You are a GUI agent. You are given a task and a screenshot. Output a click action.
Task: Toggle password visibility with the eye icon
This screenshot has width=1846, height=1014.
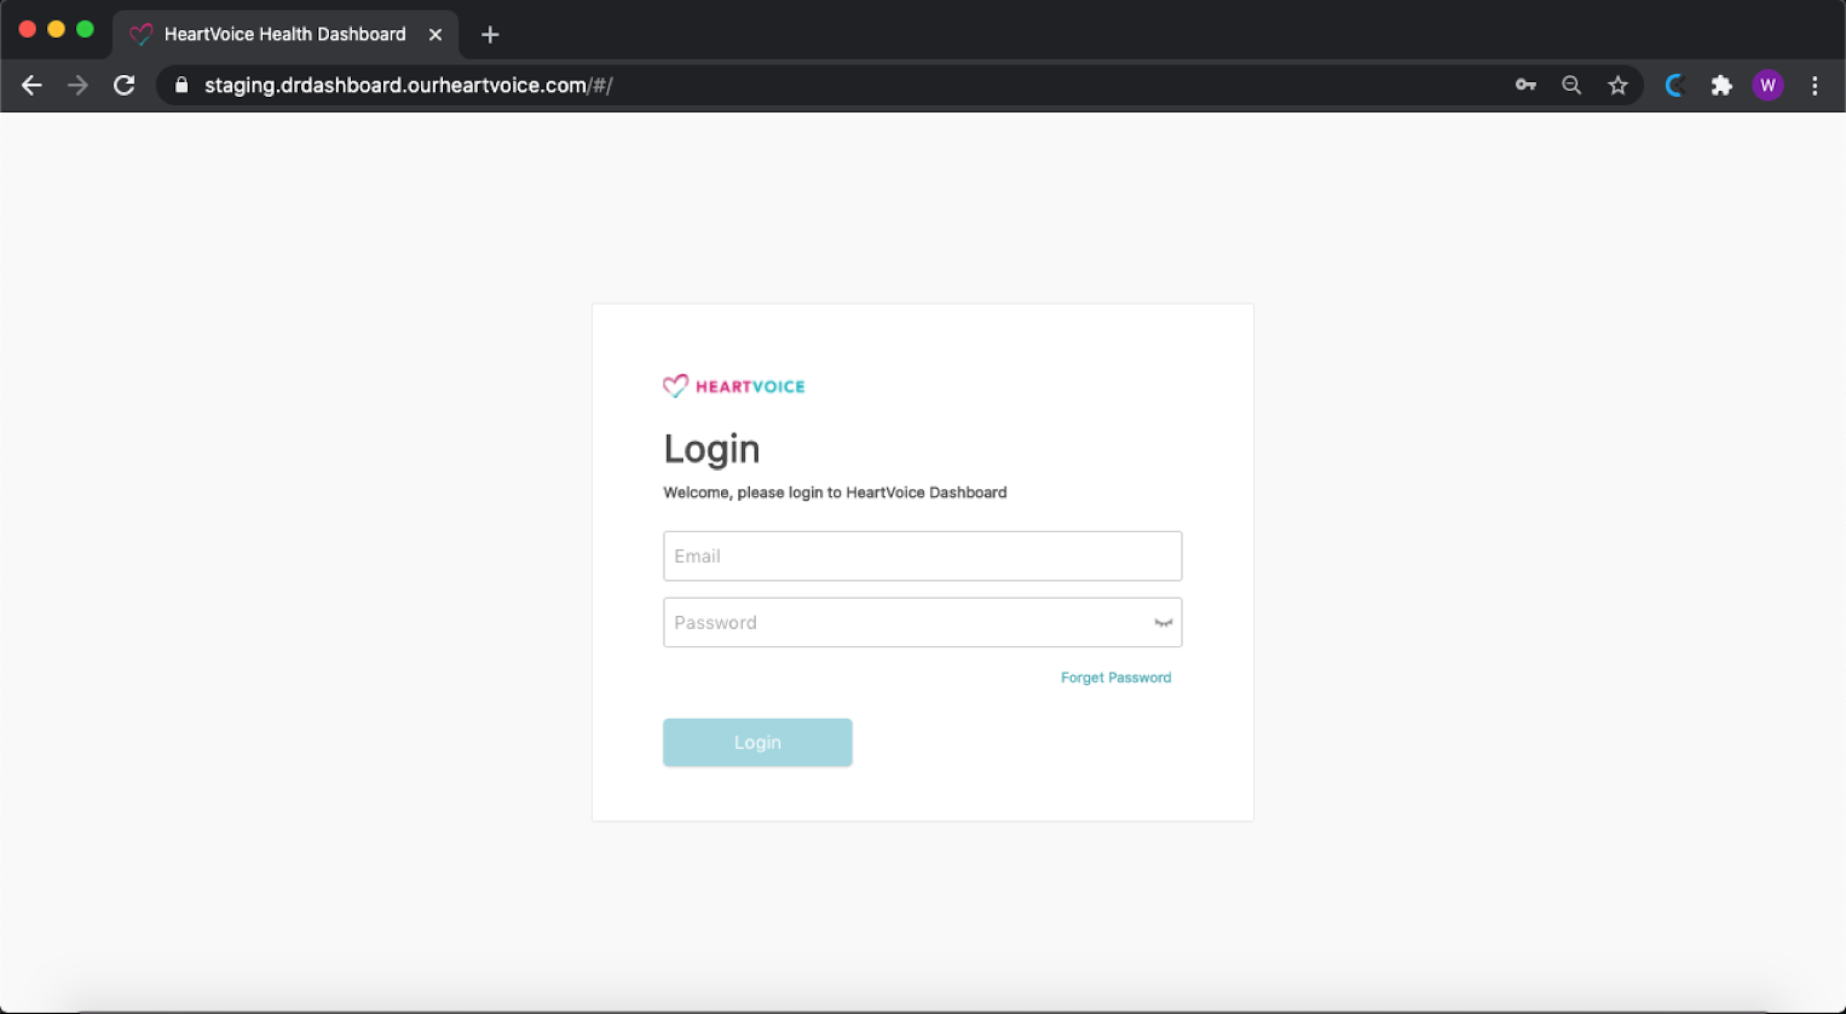pyautogui.click(x=1163, y=623)
